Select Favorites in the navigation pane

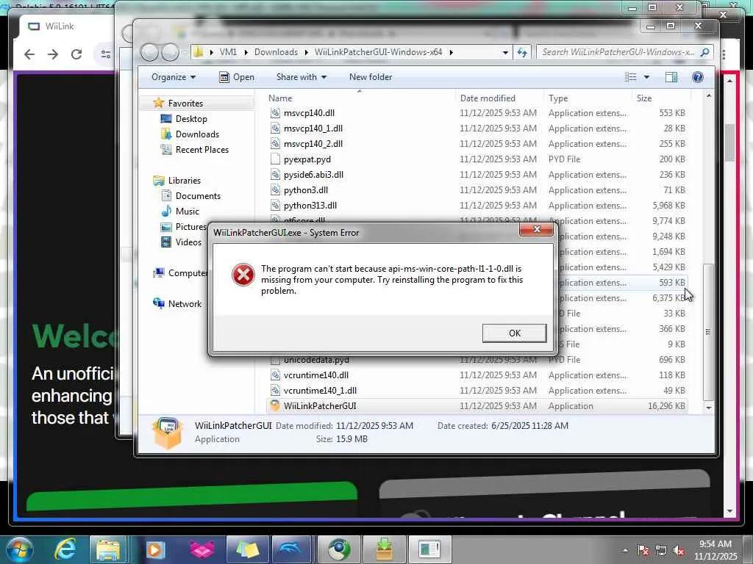185,103
